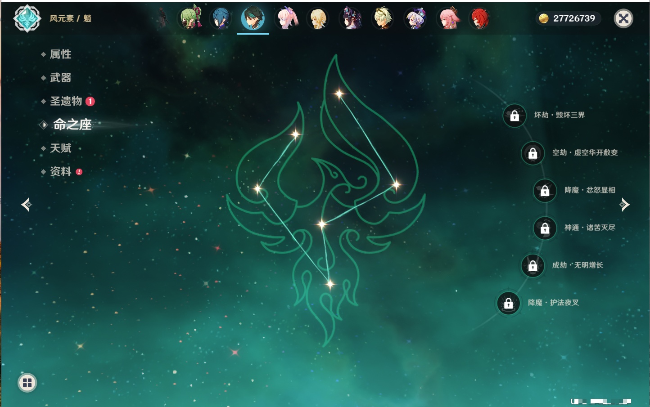The width and height of the screenshot is (650, 407).
Task: Open the grid menu button at bottom
Action: (27, 383)
